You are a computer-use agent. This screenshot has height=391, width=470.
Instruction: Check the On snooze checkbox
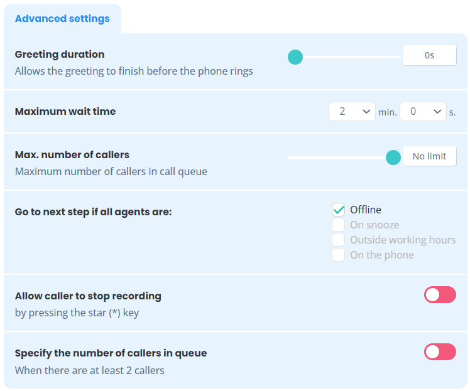(339, 225)
